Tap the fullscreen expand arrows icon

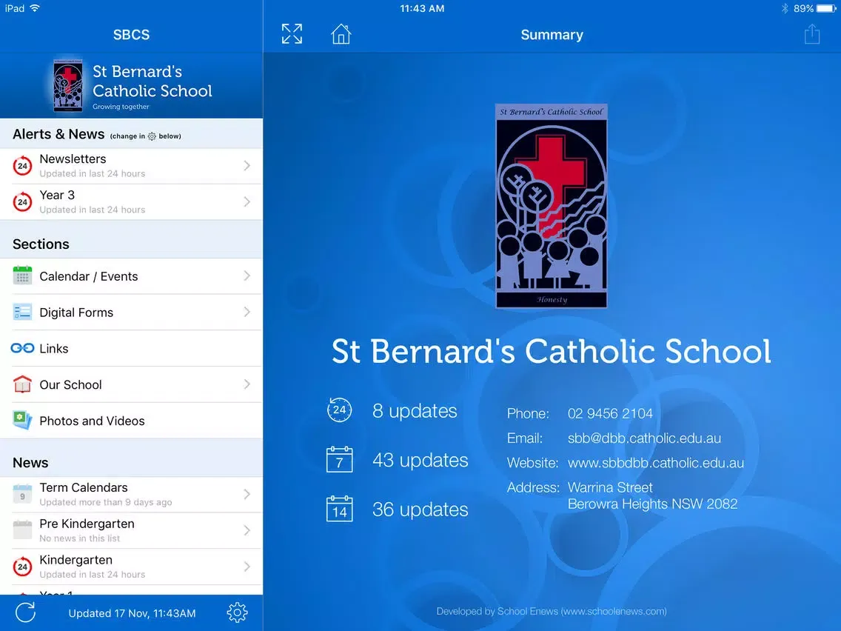click(292, 34)
